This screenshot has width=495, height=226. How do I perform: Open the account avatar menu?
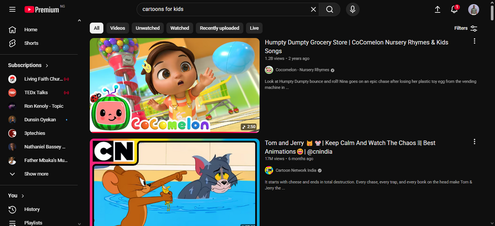click(474, 10)
